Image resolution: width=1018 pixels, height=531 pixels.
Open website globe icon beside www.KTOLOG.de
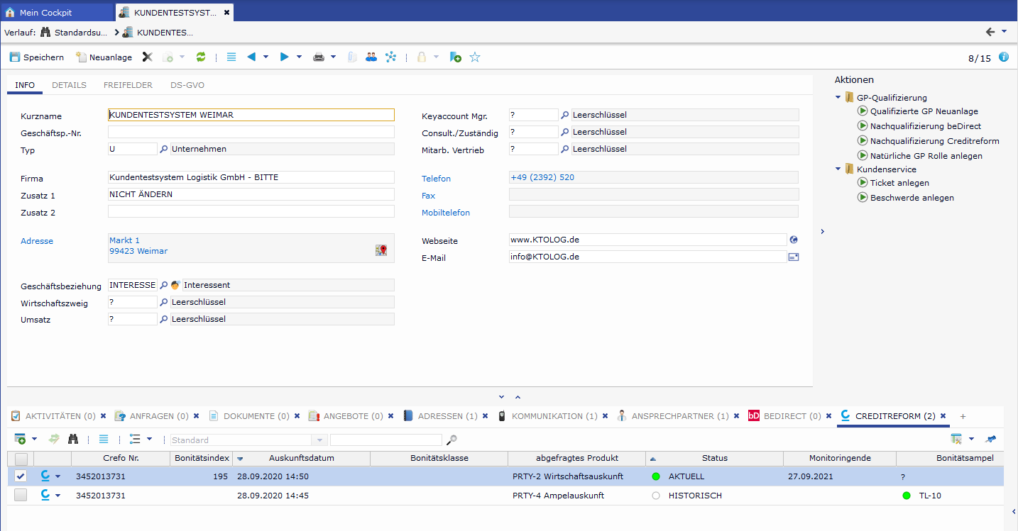[x=794, y=240]
